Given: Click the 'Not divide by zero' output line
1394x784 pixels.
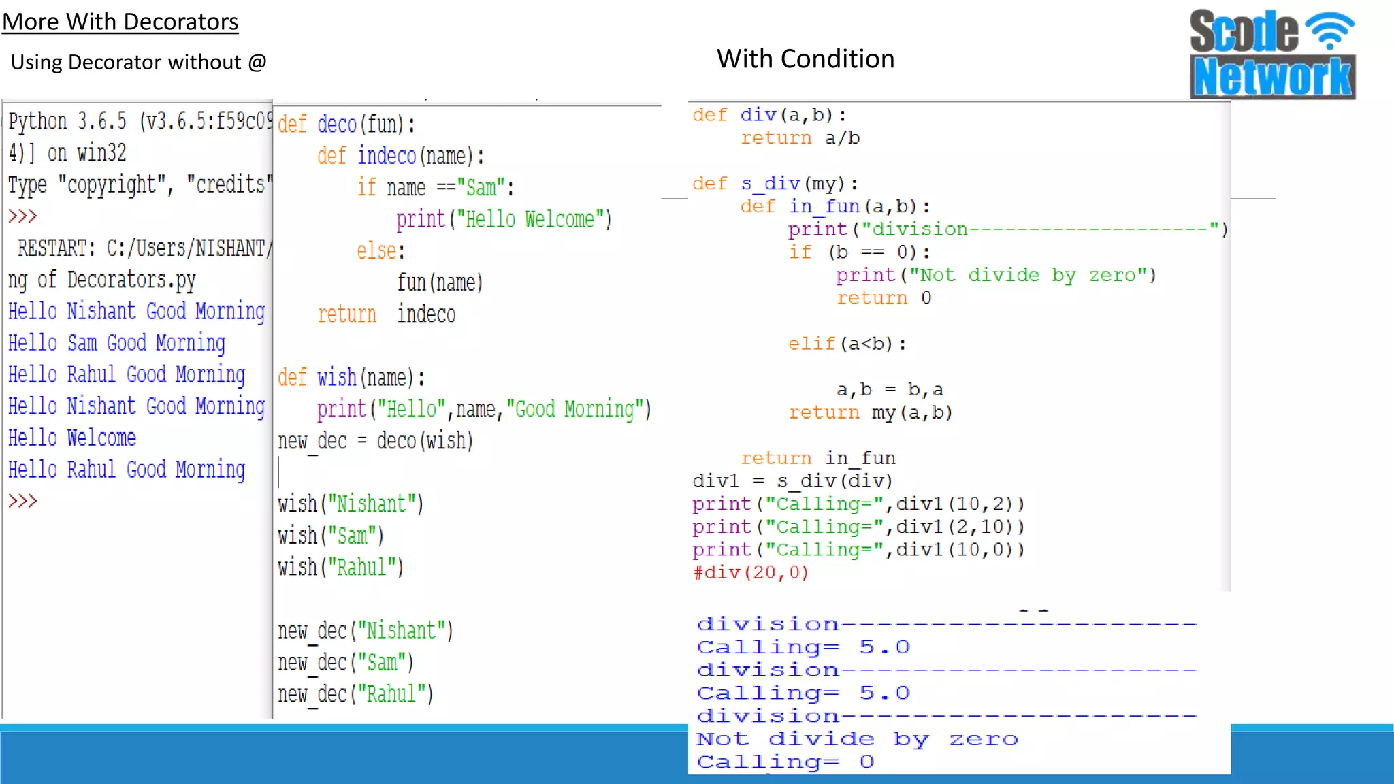Looking at the screenshot, I should pos(858,739).
